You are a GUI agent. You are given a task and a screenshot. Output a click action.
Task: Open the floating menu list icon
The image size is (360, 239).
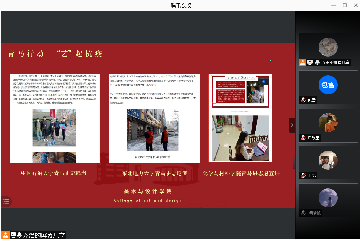(6, 202)
